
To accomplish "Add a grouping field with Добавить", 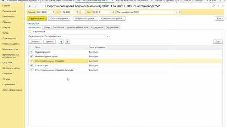I will (x=35, y=42).
